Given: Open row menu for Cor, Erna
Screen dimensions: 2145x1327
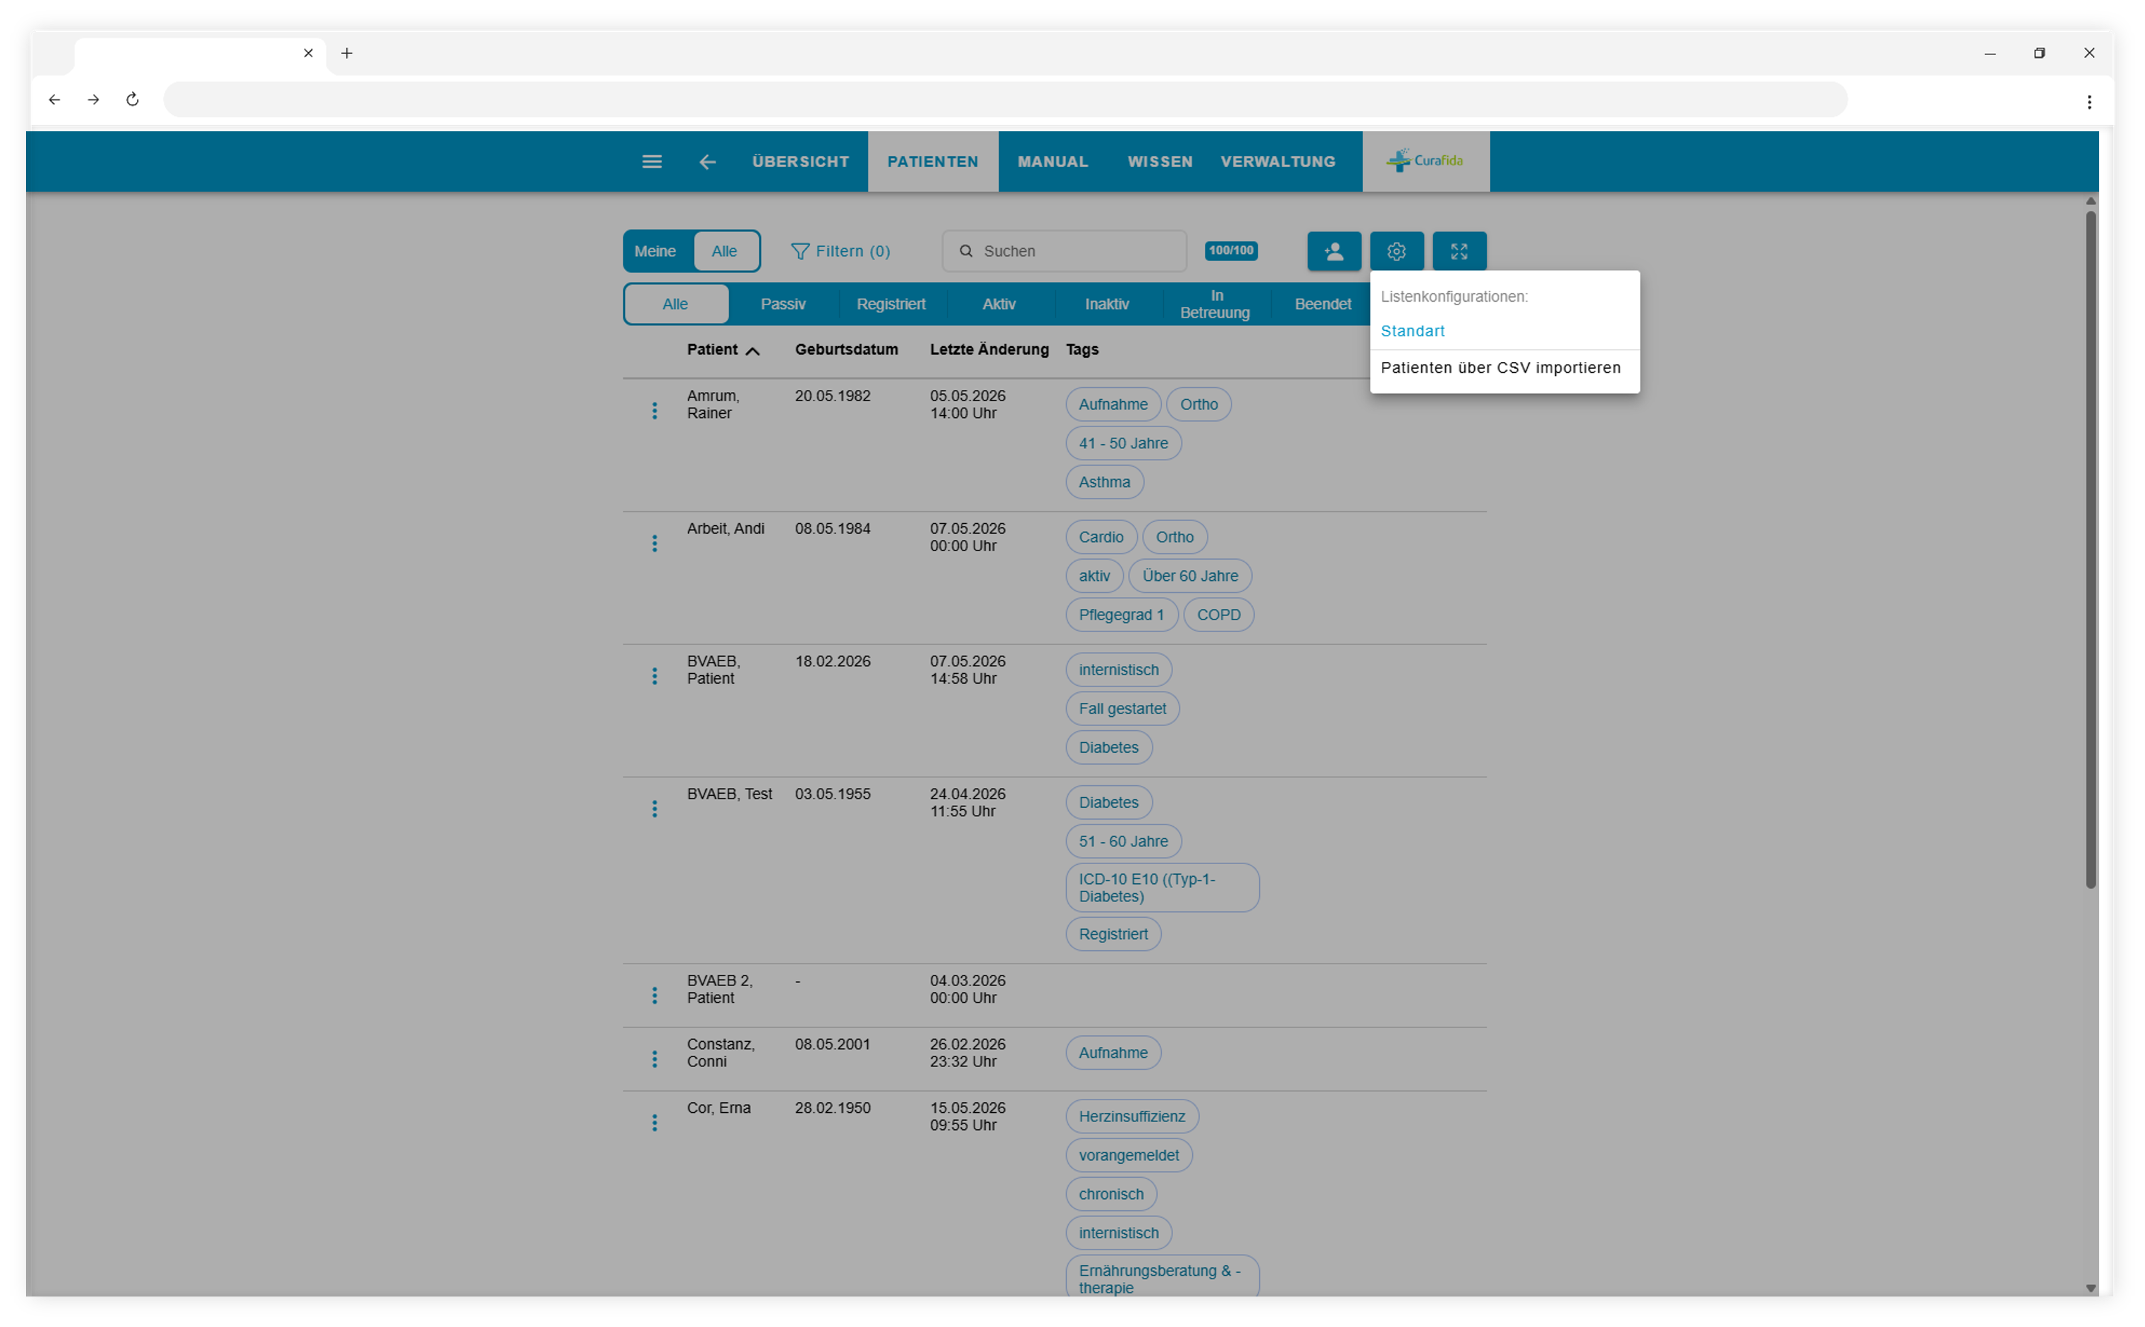Looking at the screenshot, I should click(x=654, y=1123).
